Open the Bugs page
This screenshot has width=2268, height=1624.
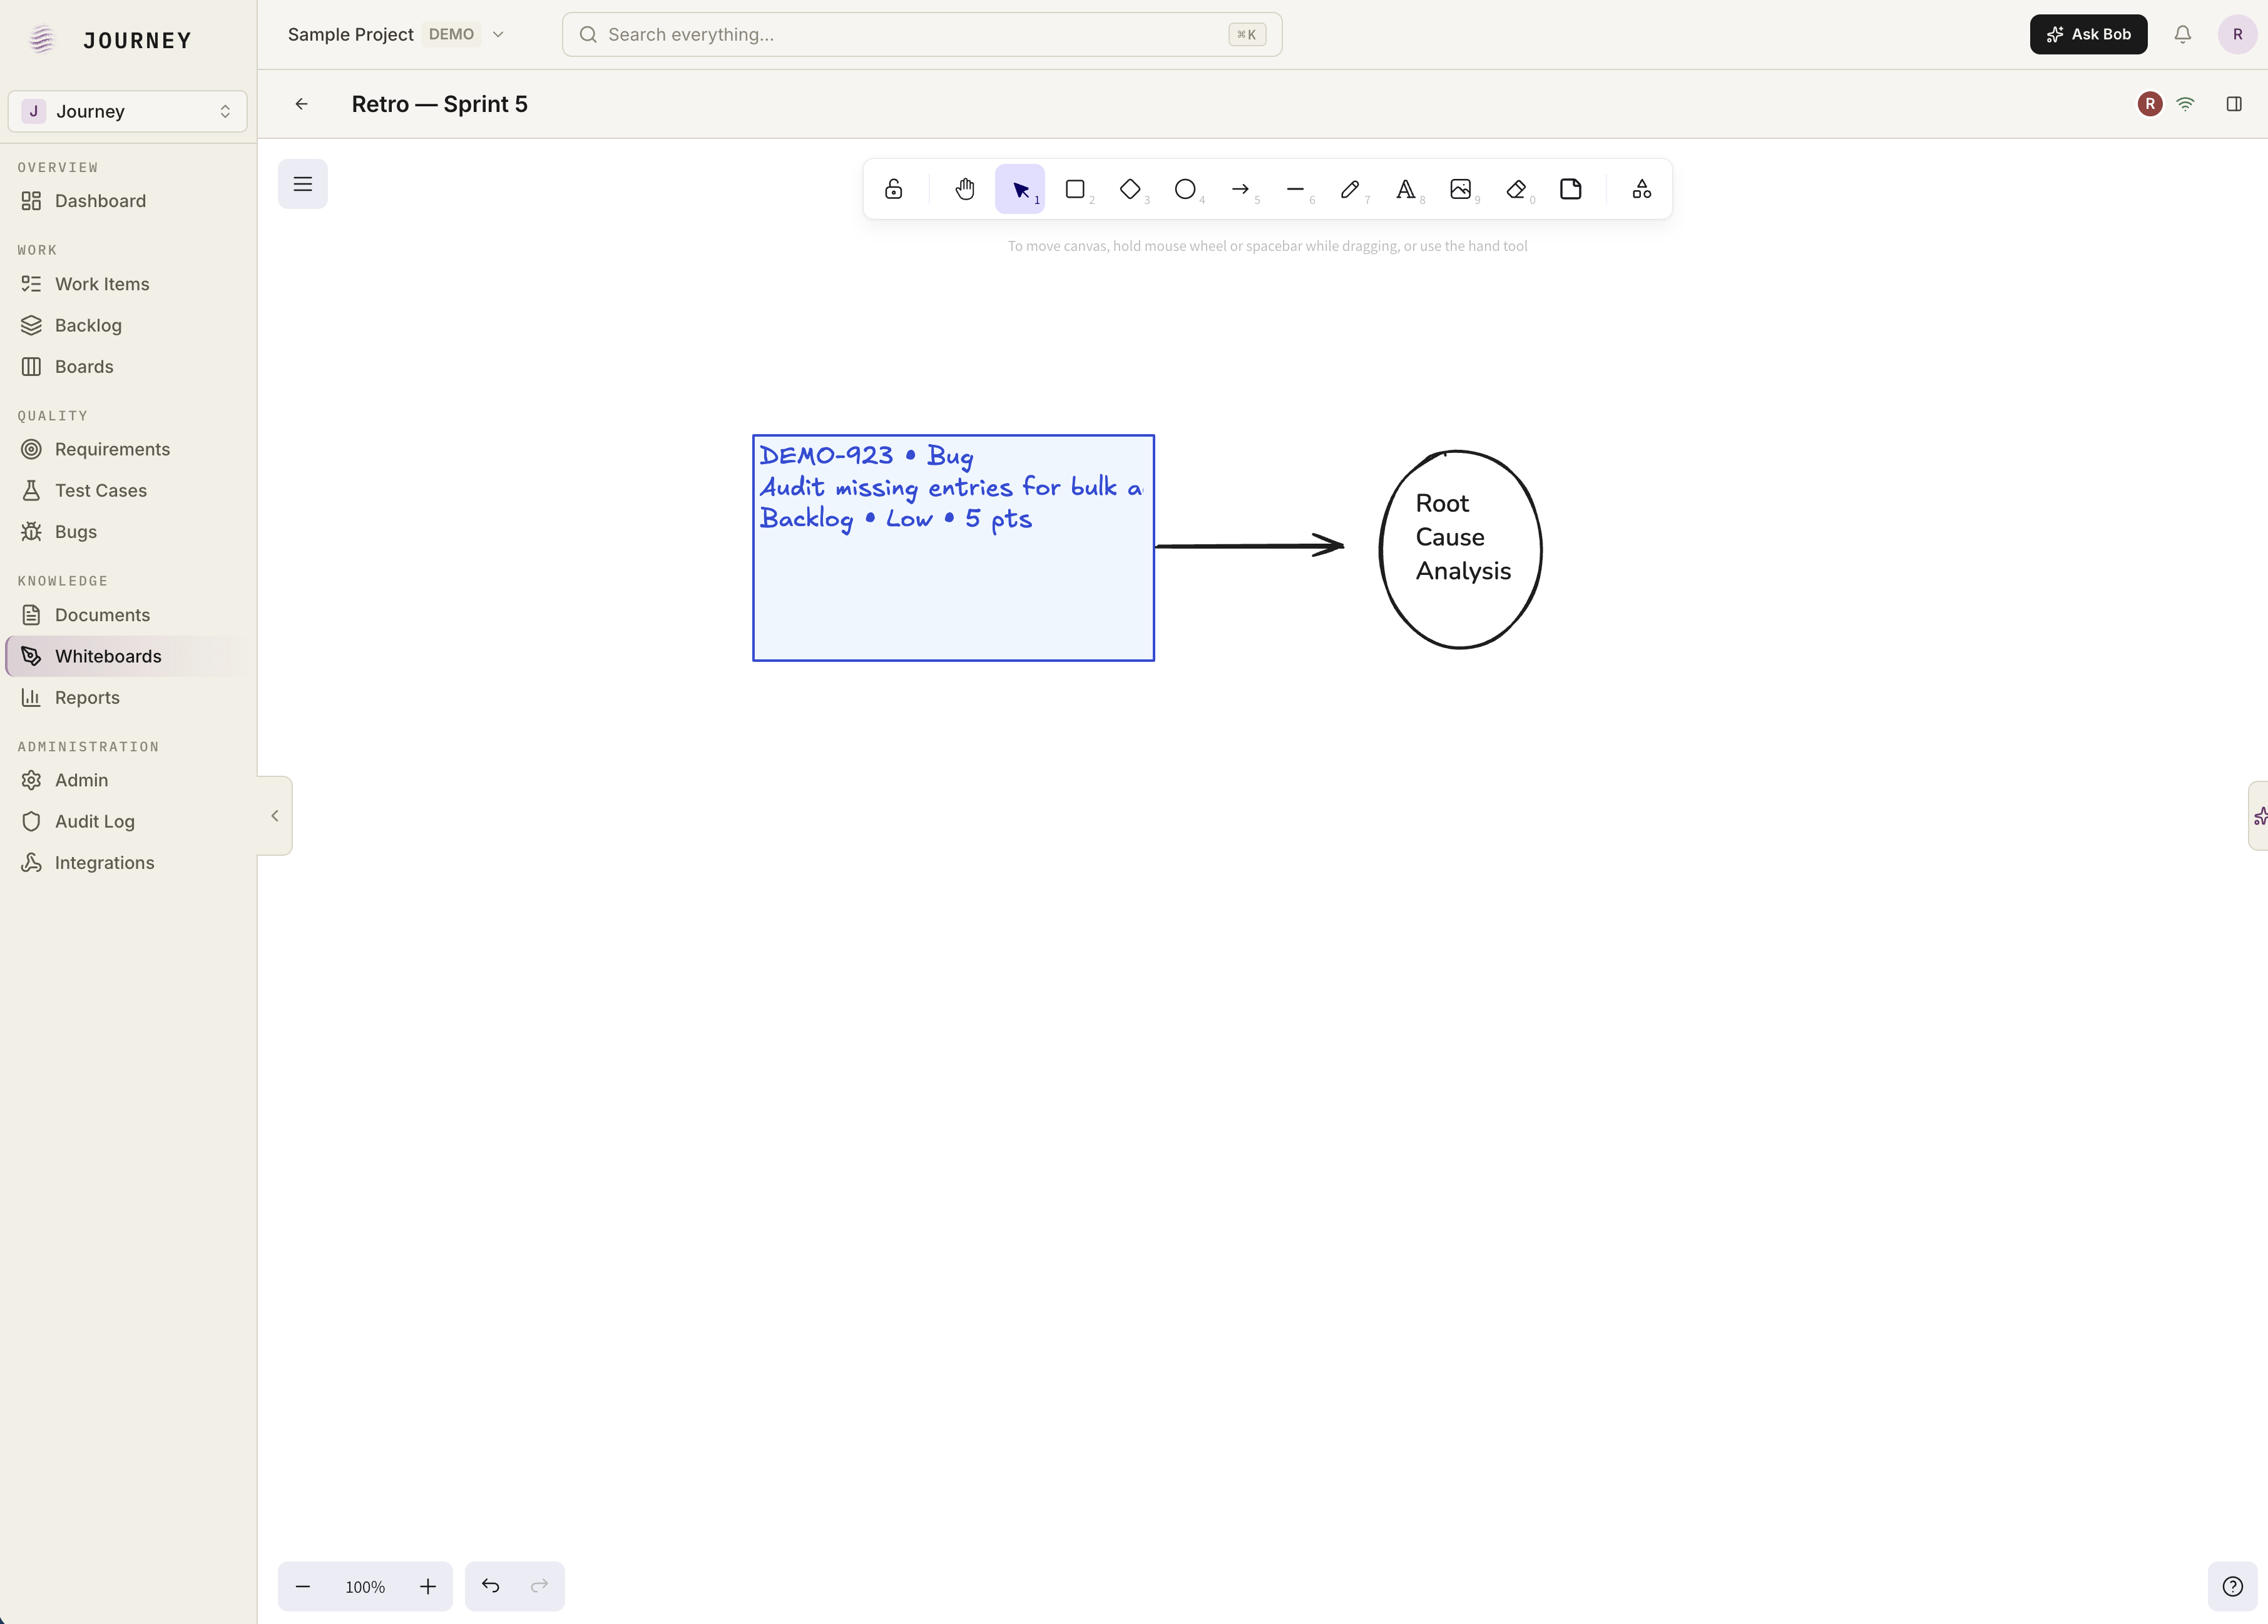click(x=128, y=532)
